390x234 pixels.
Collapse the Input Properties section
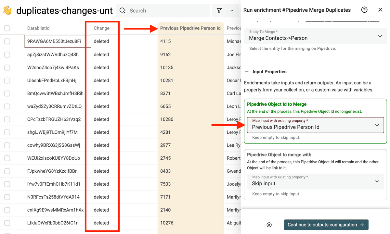point(247,72)
